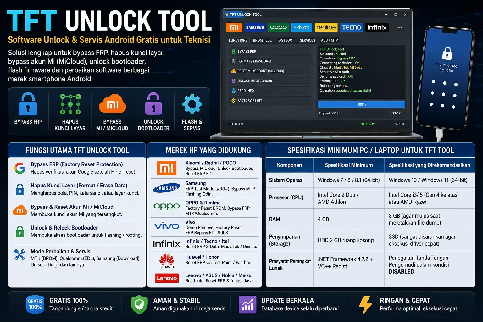Click the READ INFO function button
This screenshot has width=483, height=322.
coord(270,91)
